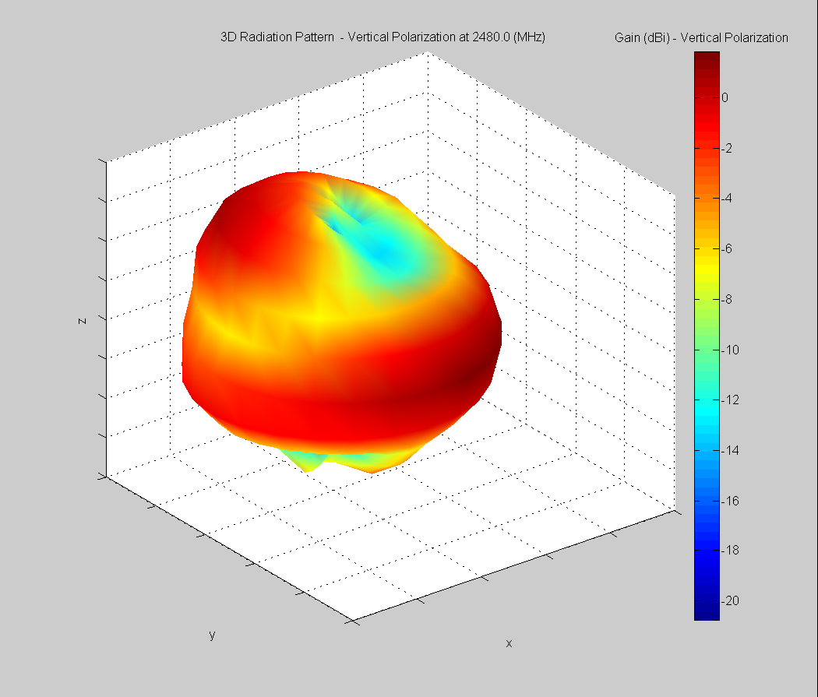
Task: Click the Gain (dBi) colorbar title
Action: (x=700, y=37)
